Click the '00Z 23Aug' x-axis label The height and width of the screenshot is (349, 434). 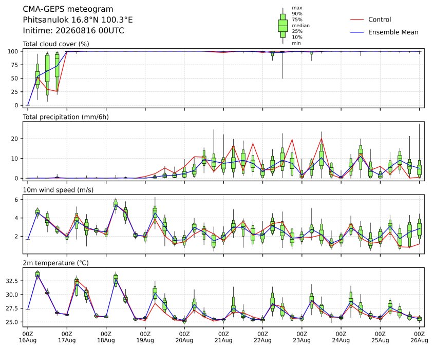(x=302, y=337)
